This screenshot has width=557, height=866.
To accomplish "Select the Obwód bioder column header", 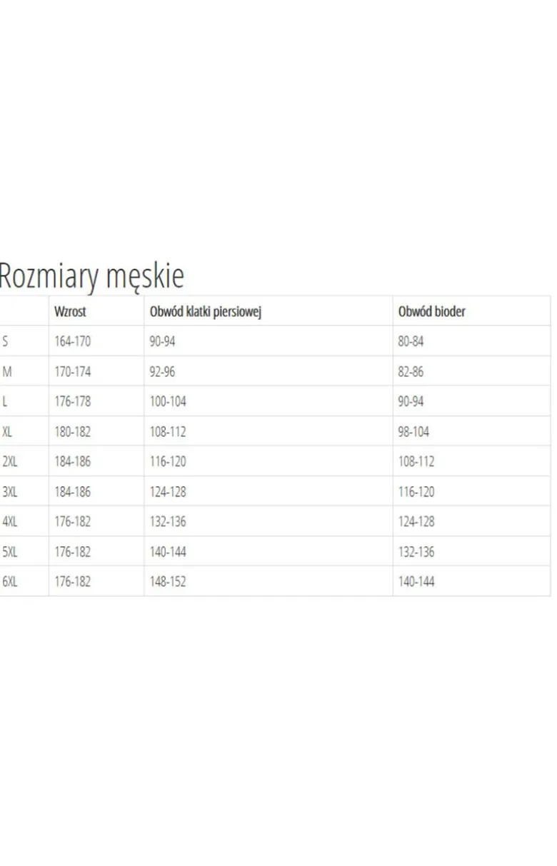I will coord(431,311).
